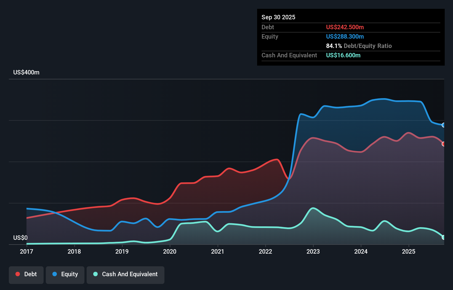Select the blue Equity endpoint marker on chart
Viewport: 453px width, 290px height.
pyautogui.click(x=443, y=125)
